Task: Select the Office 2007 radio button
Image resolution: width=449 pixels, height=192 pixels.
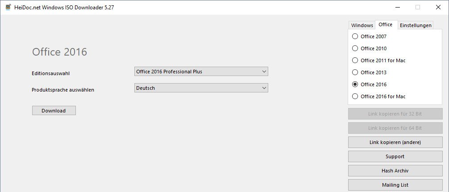Action: 355,36
